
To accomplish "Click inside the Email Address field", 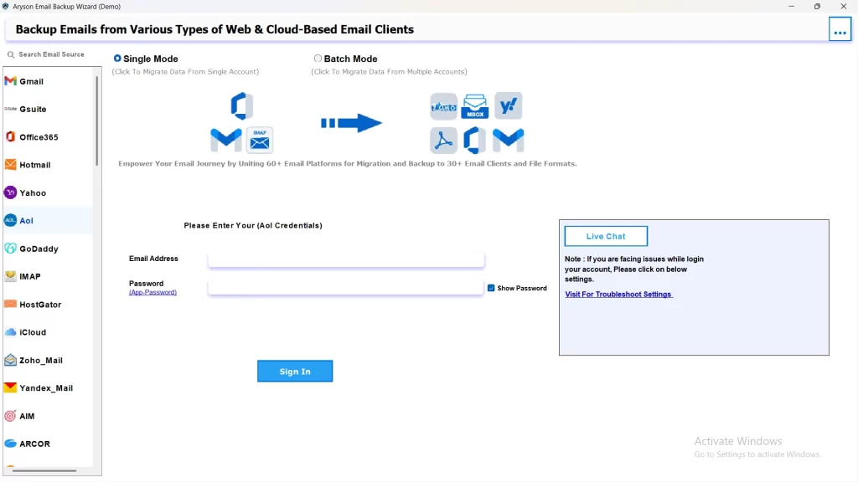I will pos(345,259).
